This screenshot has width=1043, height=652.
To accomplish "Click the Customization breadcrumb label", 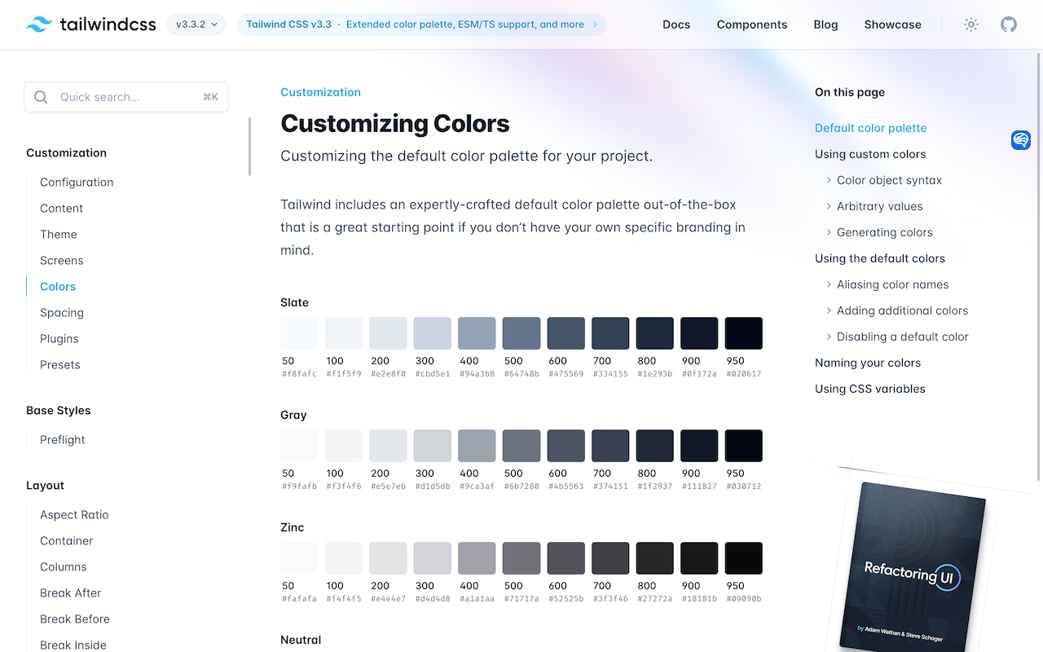I will [320, 92].
